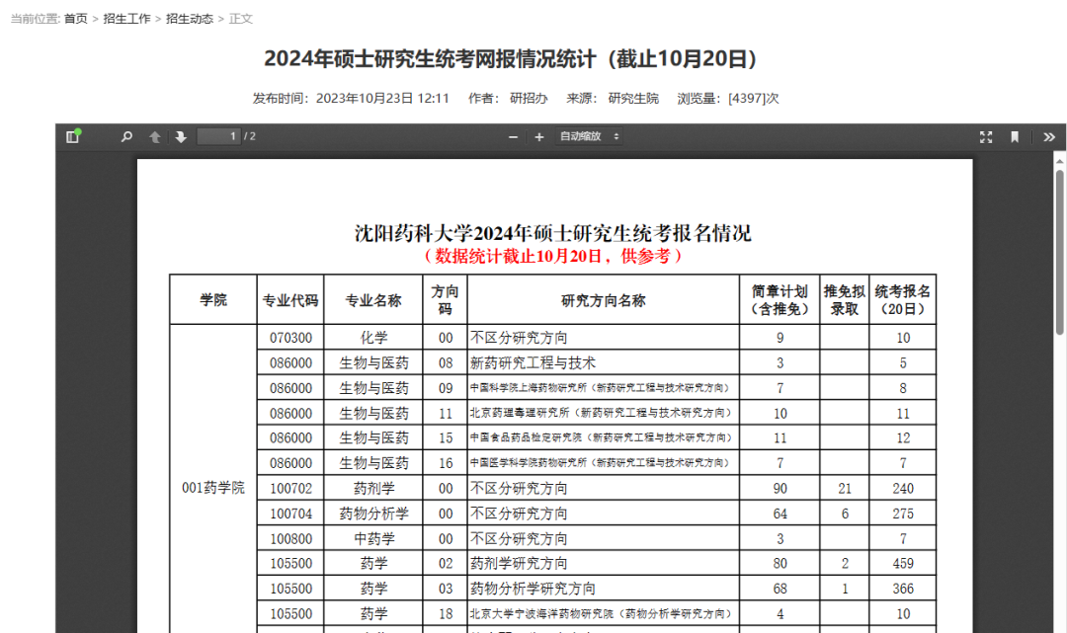The image size is (1067, 633).
Task: Click the 浏览量 [4397]次 view count
Action: tap(727, 99)
